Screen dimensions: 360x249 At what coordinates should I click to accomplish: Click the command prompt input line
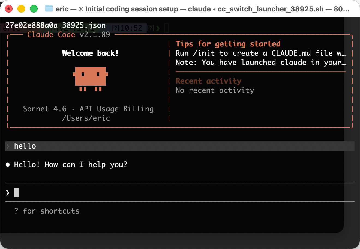pyautogui.click(x=180, y=192)
